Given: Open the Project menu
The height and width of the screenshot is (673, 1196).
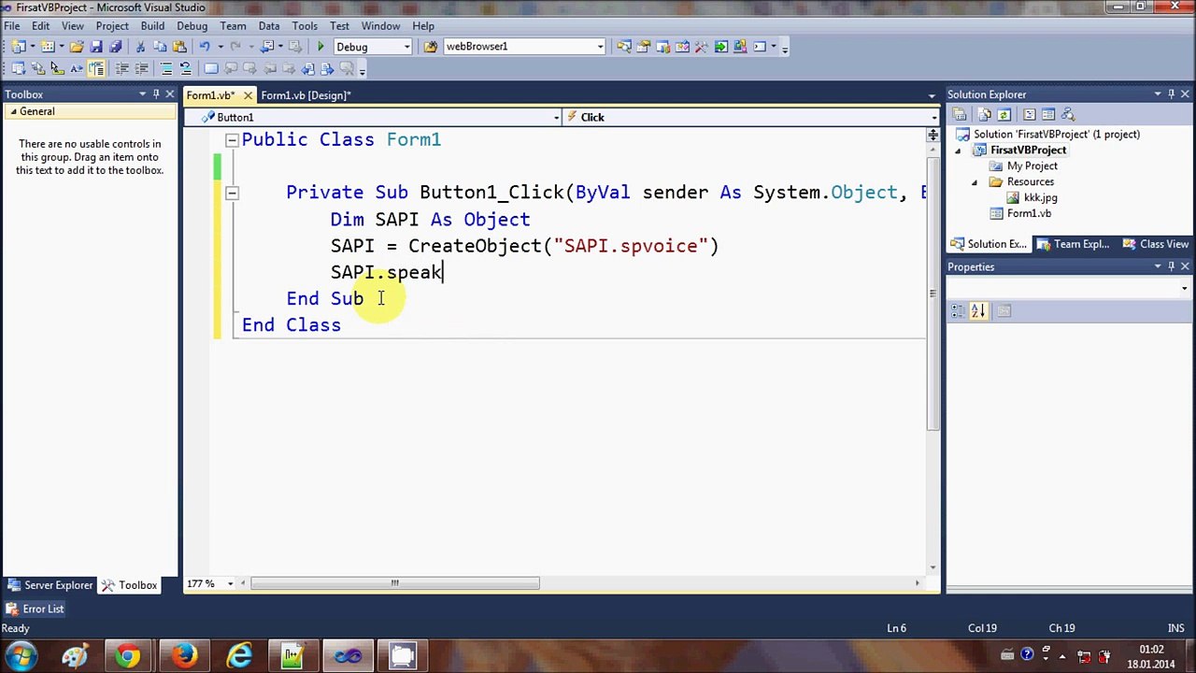Looking at the screenshot, I should pyautogui.click(x=112, y=26).
